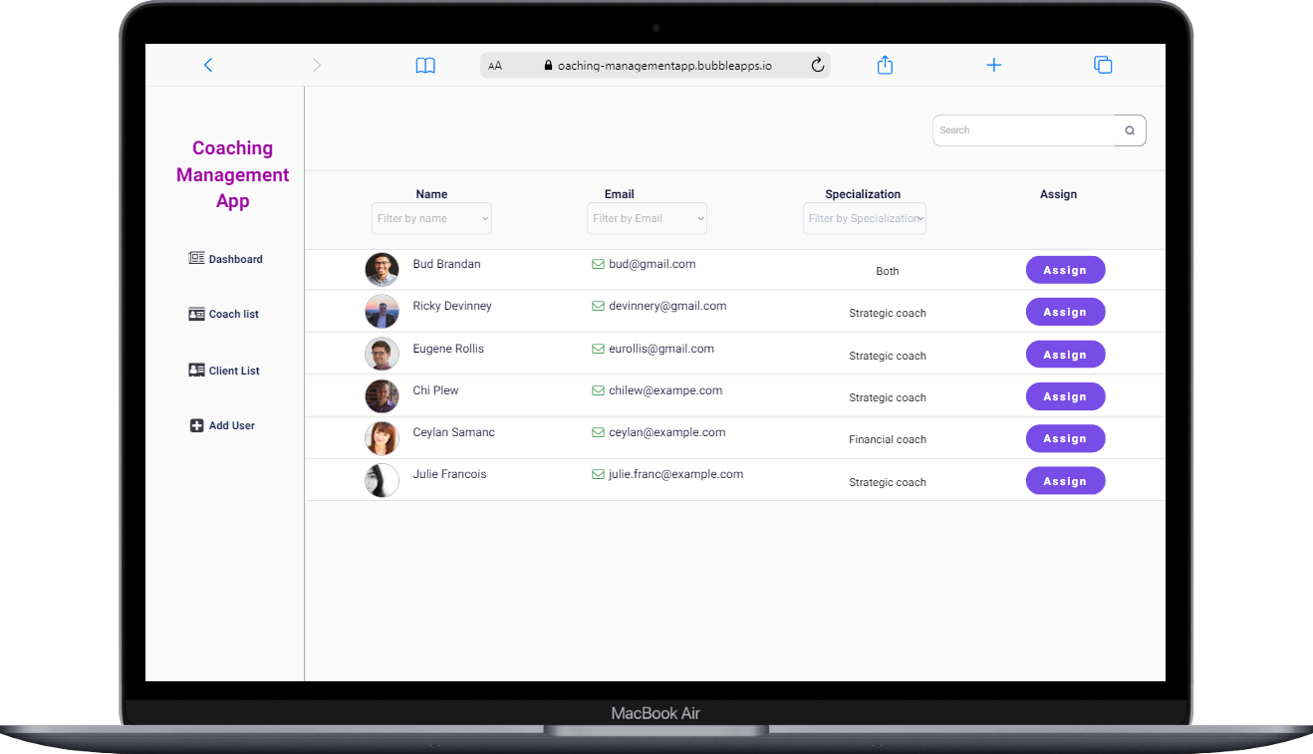Open a new tab with plus icon
The height and width of the screenshot is (754, 1313).
[x=993, y=65]
